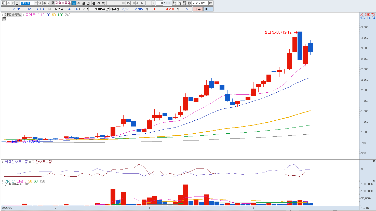The width and height of the screenshot is (376, 211).
Task: Click the stock code input field 049630
Action: (x=27, y=3)
